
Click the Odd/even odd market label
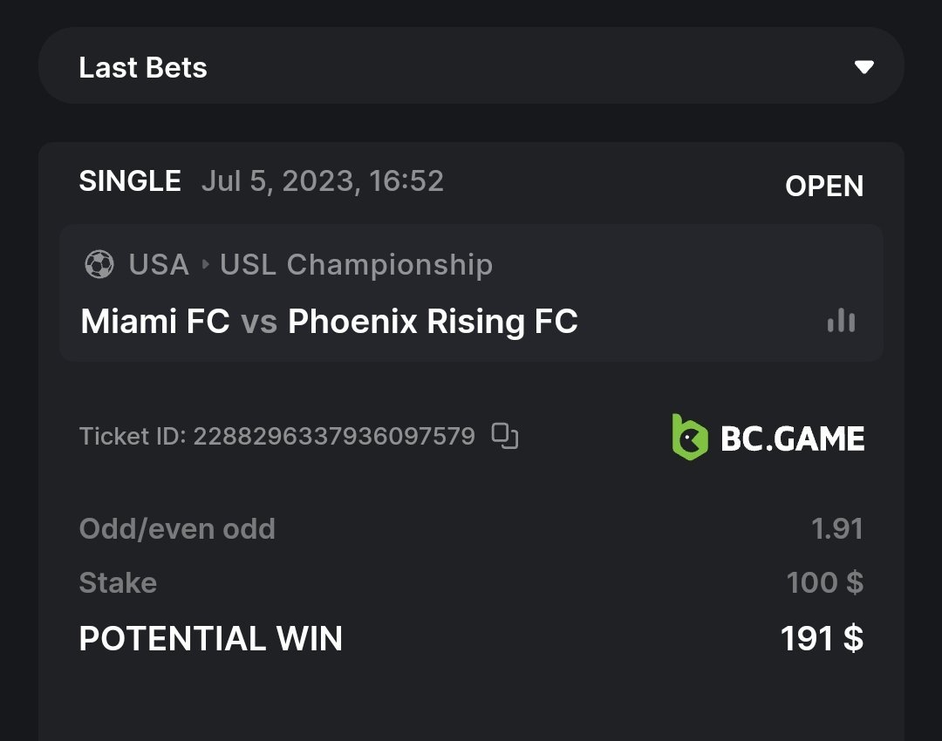pyautogui.click(x=177, y=528)
